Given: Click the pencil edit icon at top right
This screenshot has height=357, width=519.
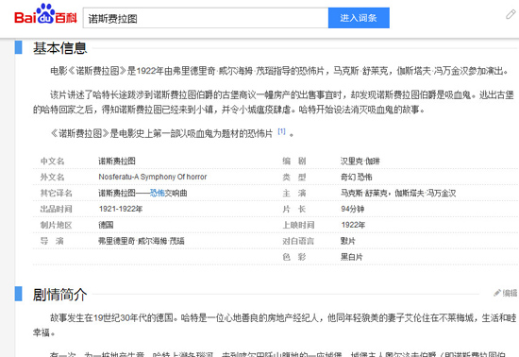Looking at the screenshot, I should (x=511, y=14).
